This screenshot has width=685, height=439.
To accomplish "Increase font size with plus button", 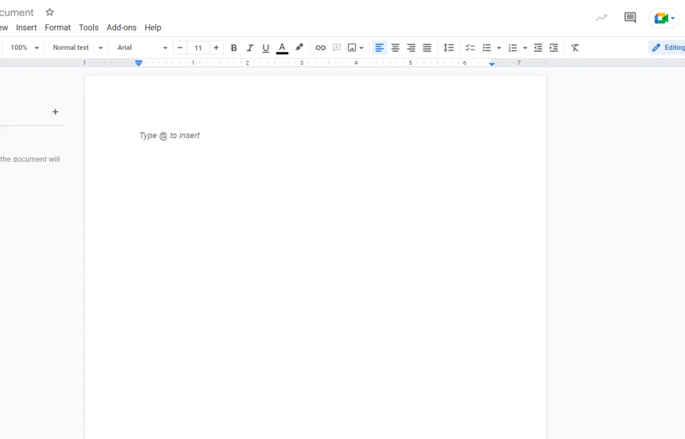I will (216, 48).
